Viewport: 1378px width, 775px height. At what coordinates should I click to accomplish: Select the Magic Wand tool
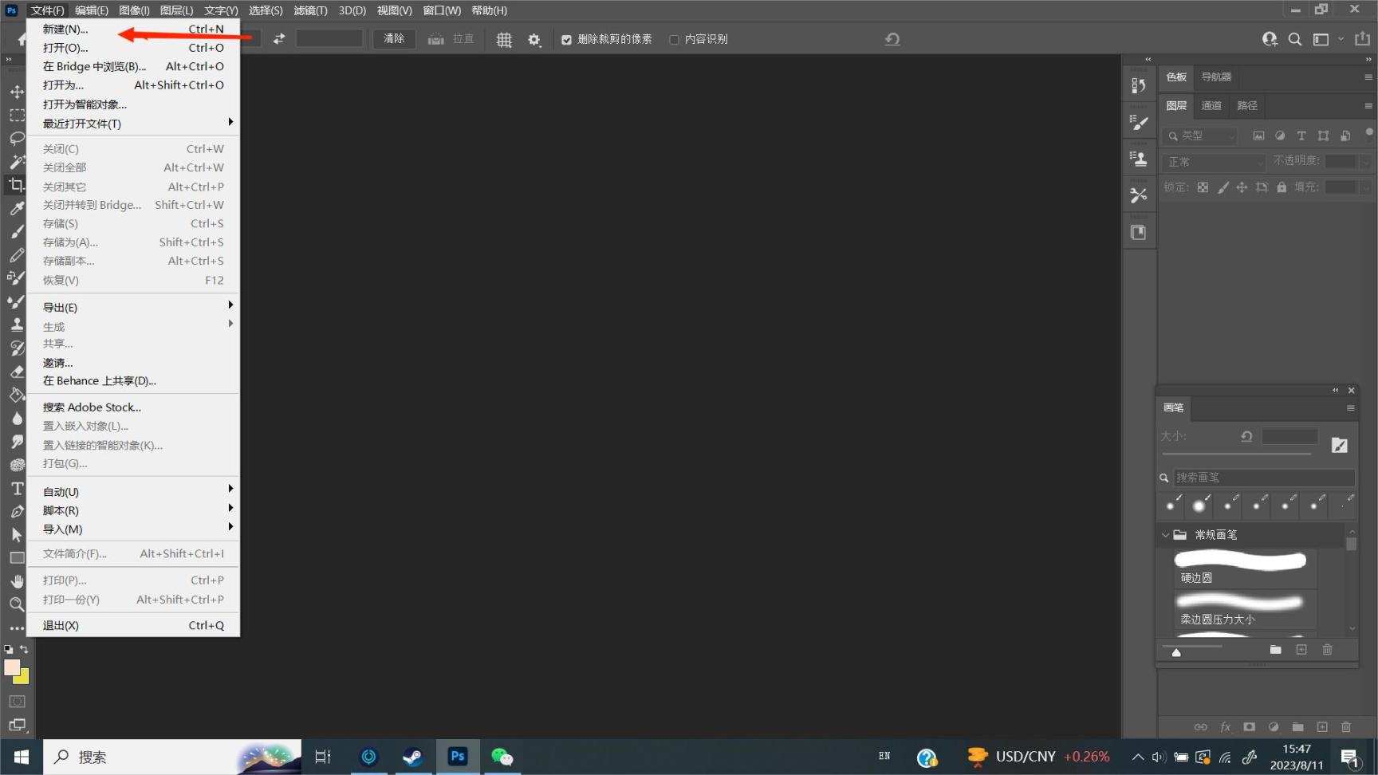pos(17,162)
